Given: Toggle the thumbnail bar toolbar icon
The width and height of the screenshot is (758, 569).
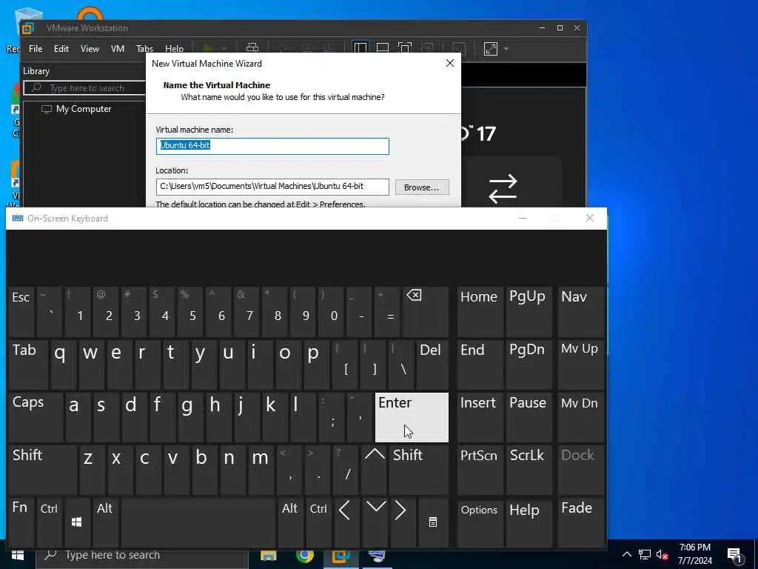Looking at the screenshot, I should [383, 48].
